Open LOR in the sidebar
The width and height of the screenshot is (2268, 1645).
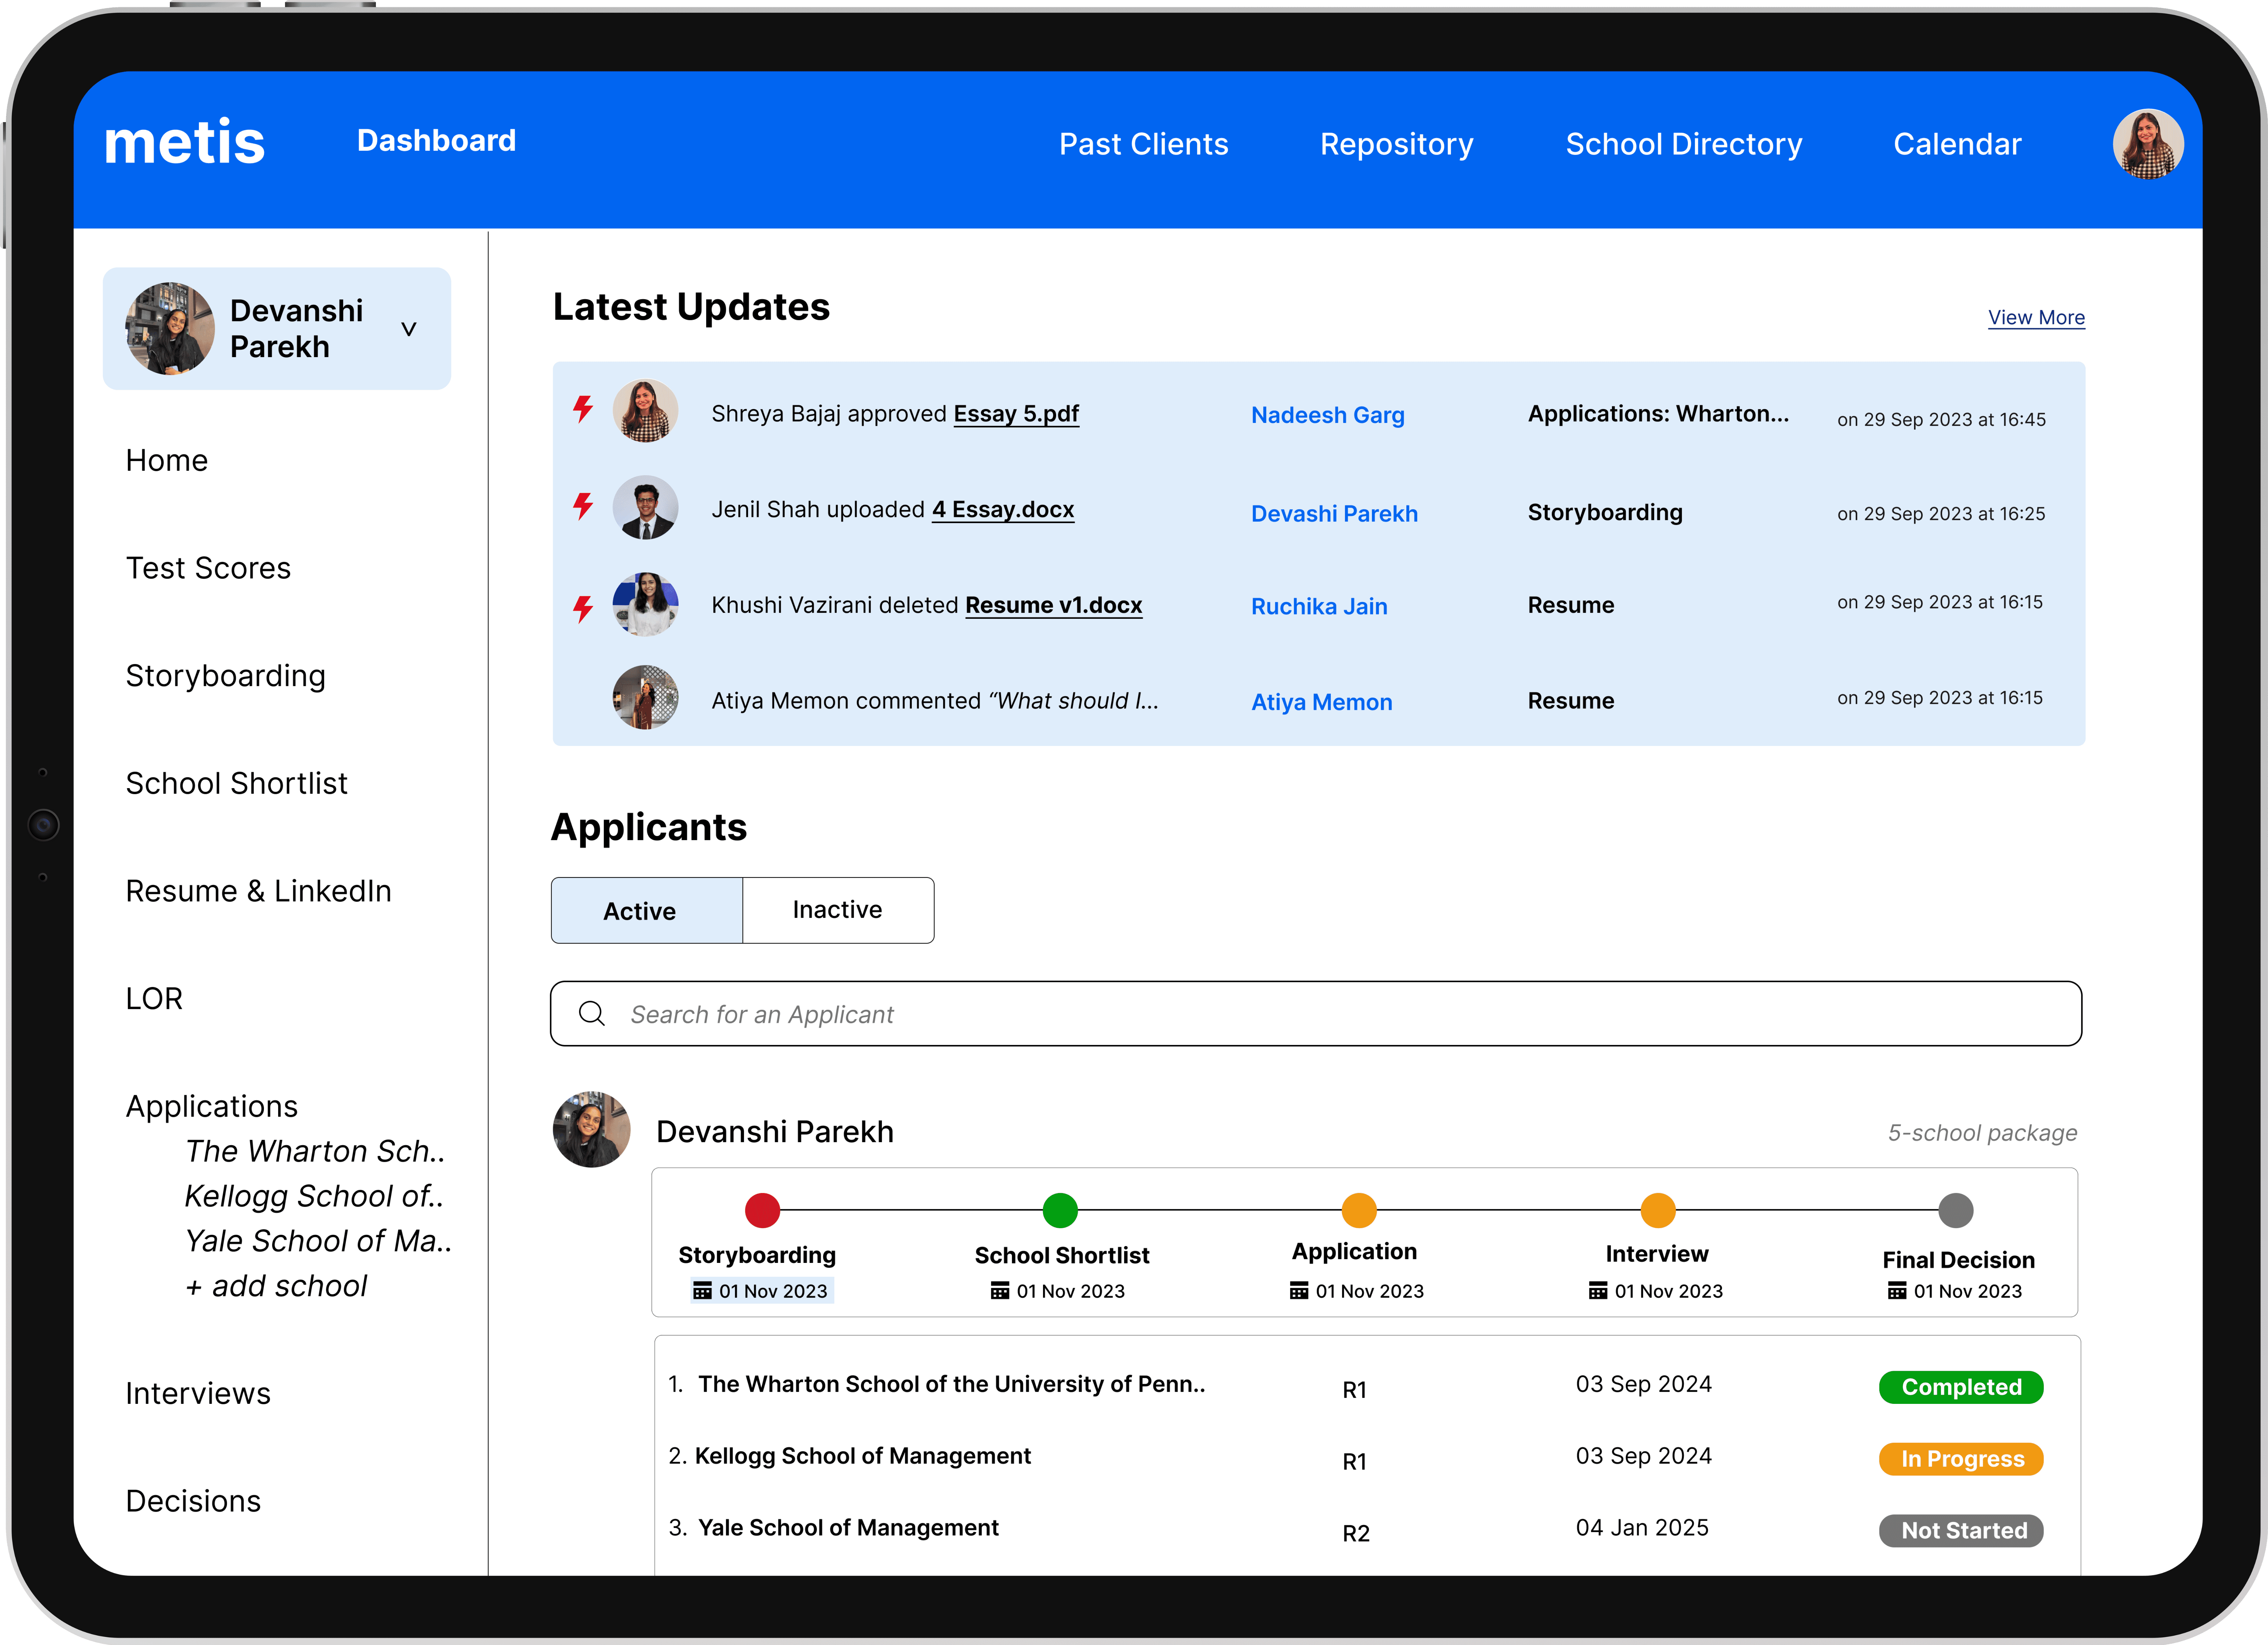pyautogui.click(x=154, y=999)
